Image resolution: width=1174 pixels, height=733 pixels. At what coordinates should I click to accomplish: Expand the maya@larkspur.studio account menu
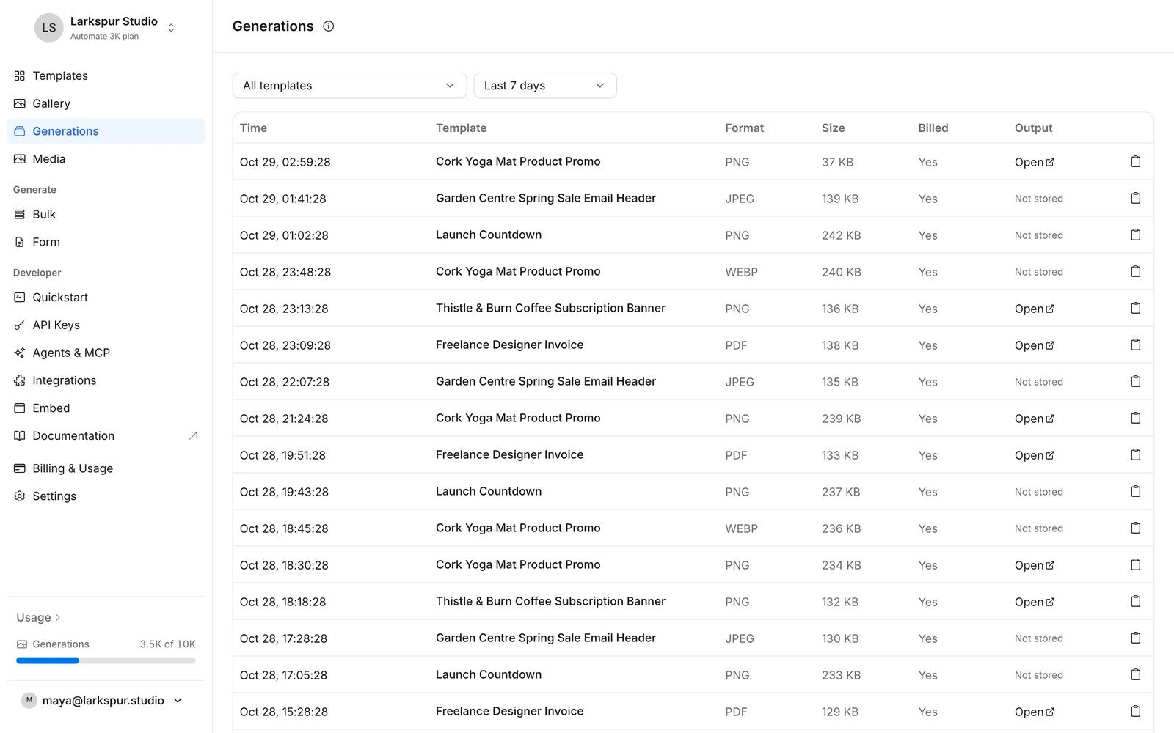pyautogui.click(x=178, y=701)
